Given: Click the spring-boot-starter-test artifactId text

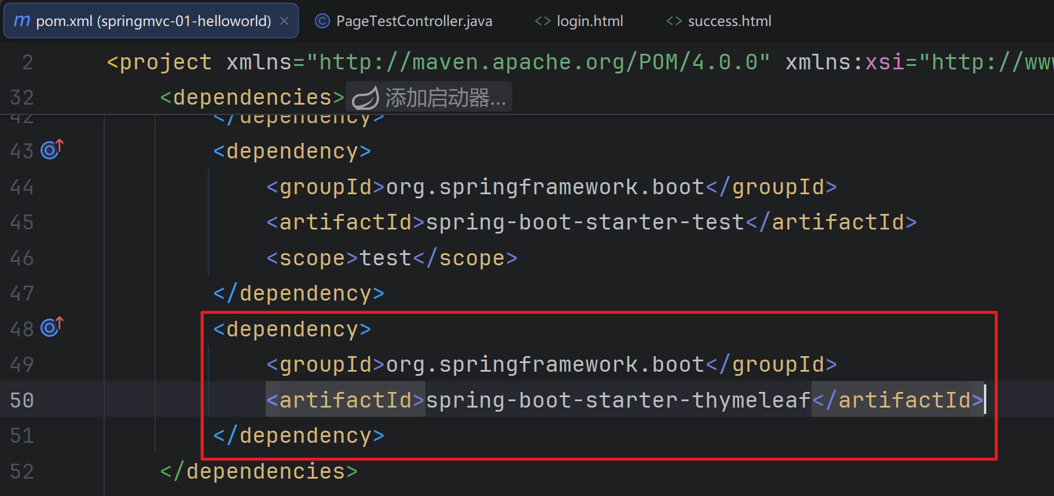Looking at the screenshot, I should click(x=585, y=222).
